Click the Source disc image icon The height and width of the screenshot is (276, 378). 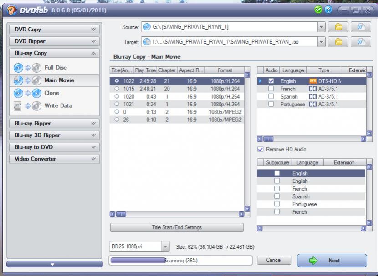pos(361,27)
